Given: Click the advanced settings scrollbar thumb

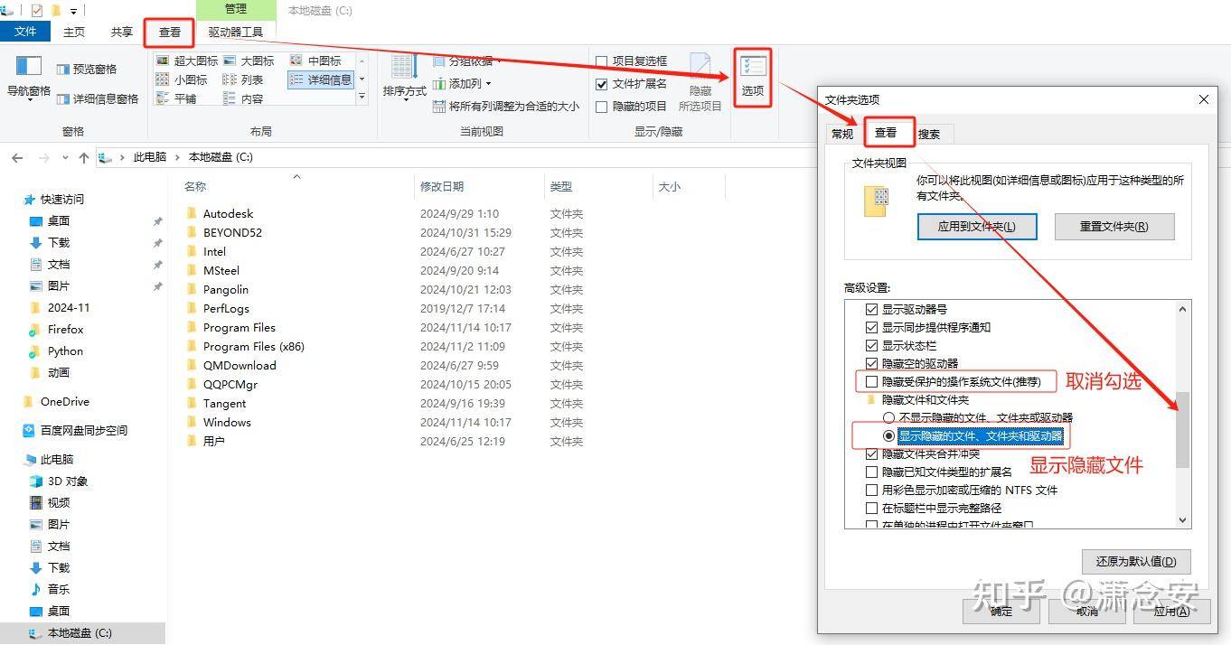Looking at the screenshot, I should 1183,430.
